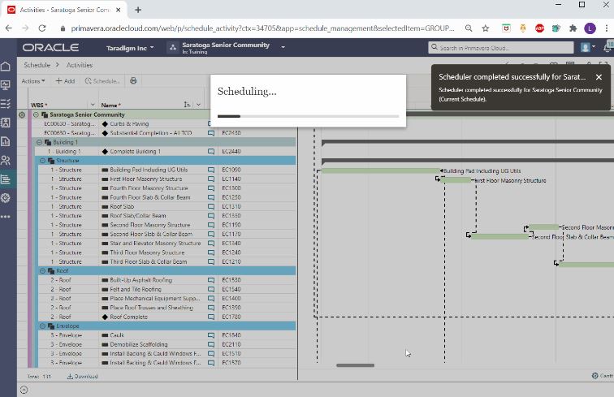Open the Saratoga Senior Community project dropdown arrow

point(283,47)
